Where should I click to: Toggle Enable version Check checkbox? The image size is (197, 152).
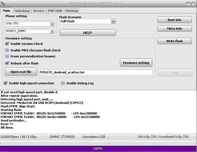[x=7, y=44]
